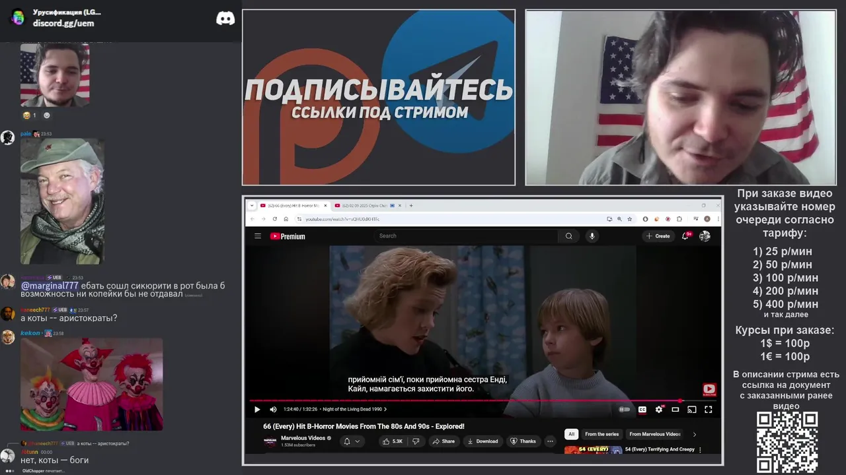Dislike the video with thumbs-down icon
846x475 pixels.
(x=416, y=441)
